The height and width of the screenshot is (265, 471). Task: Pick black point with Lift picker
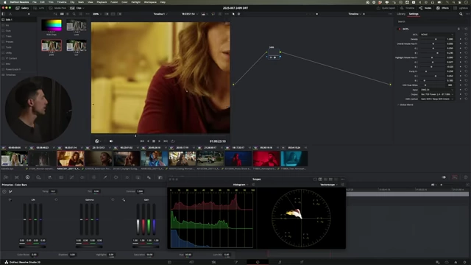(x=10, y=199)
